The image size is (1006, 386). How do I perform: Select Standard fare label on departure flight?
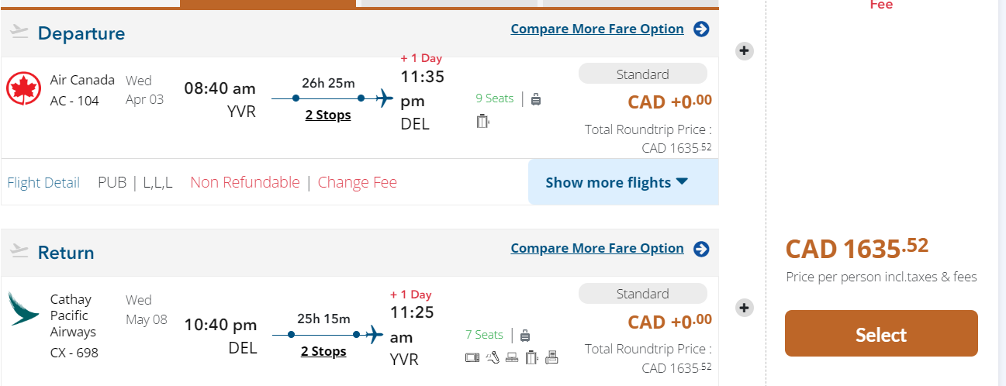(642, 74)
